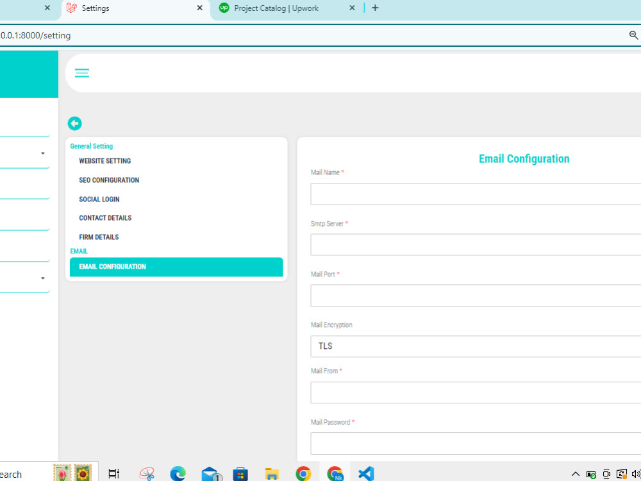The image size is (641, 481).
Task: Click the battery icon in system tray
Action: [591, 475]
